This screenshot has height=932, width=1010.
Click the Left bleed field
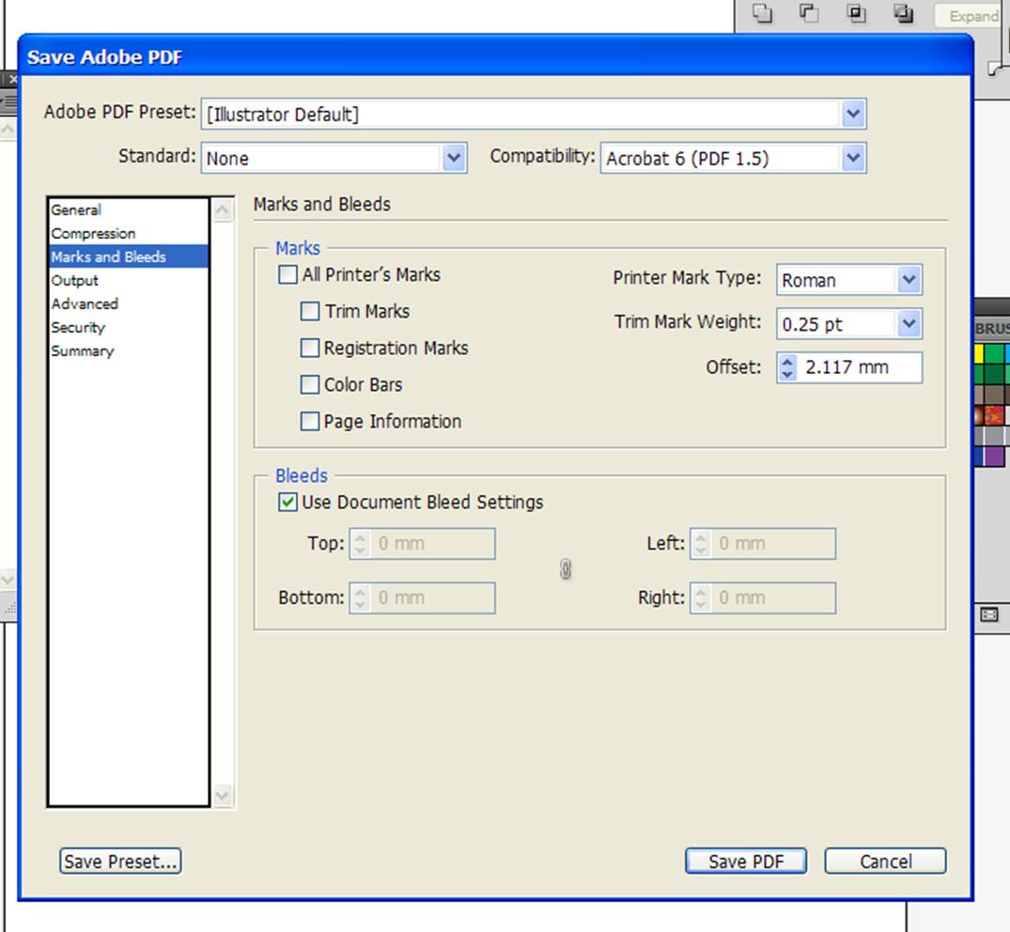[x=763, y=544]
